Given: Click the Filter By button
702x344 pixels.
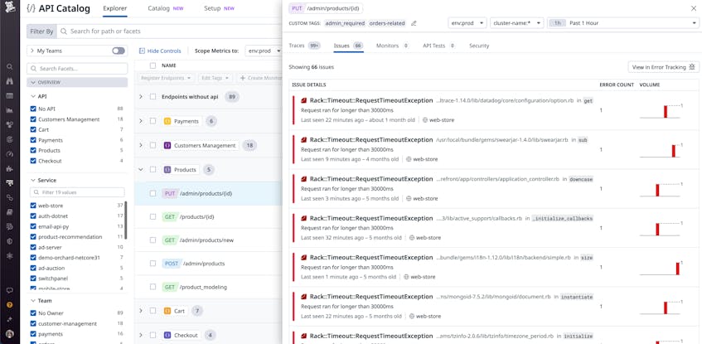Looking at the screenshot, I should coord(41,31).
